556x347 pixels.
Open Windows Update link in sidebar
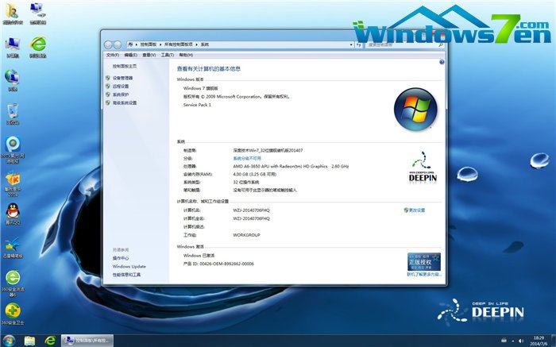pyautogui.click(x=129, y=267)
